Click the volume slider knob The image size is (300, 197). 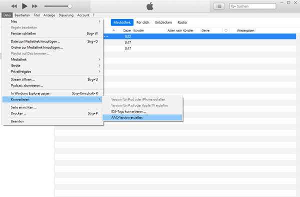70,6
